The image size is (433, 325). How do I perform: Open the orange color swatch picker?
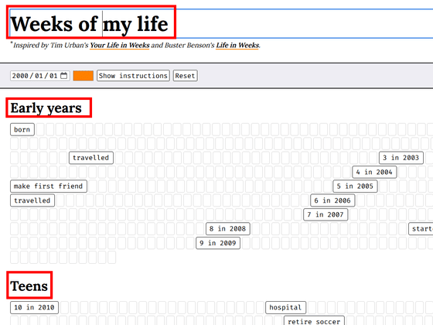[x=84, y=76]
